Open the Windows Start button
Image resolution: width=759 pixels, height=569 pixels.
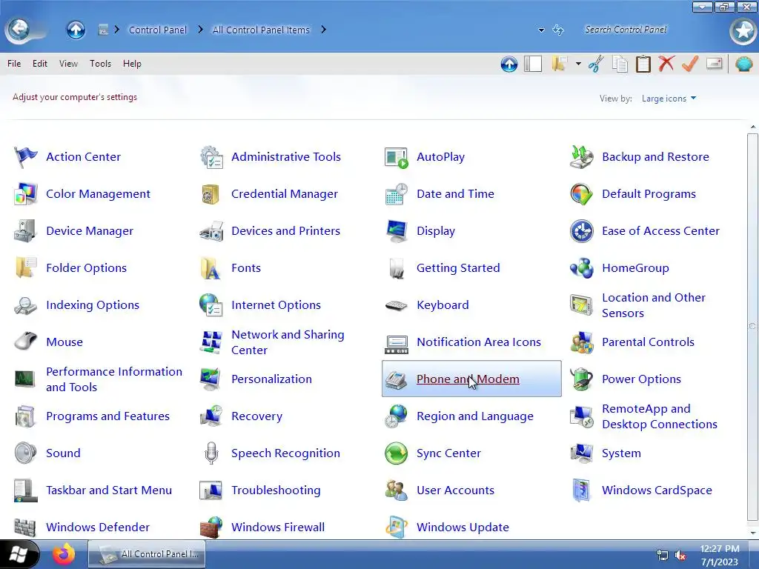point(19,554)
